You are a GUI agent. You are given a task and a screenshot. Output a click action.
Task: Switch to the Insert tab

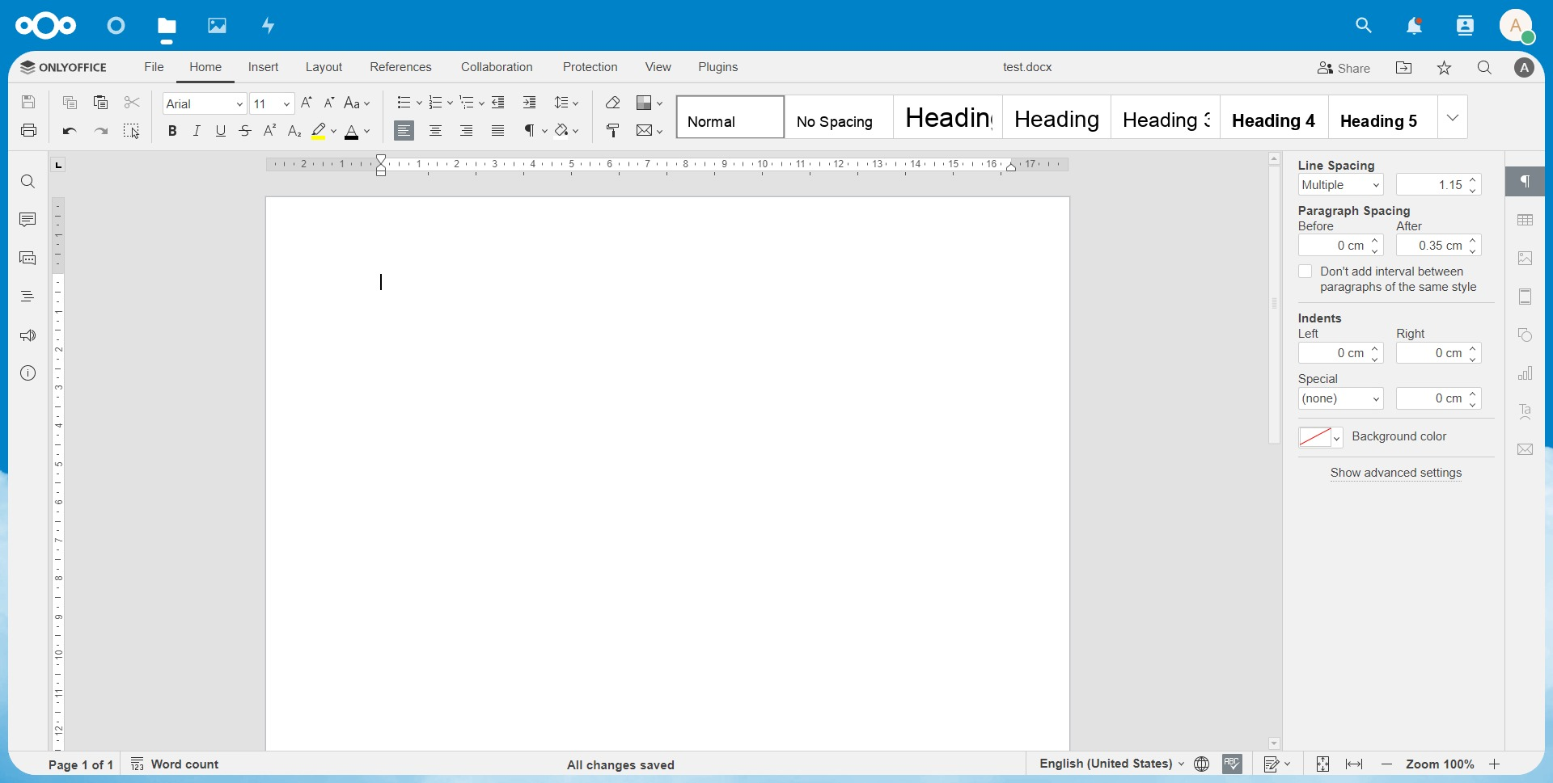(263, 67)
